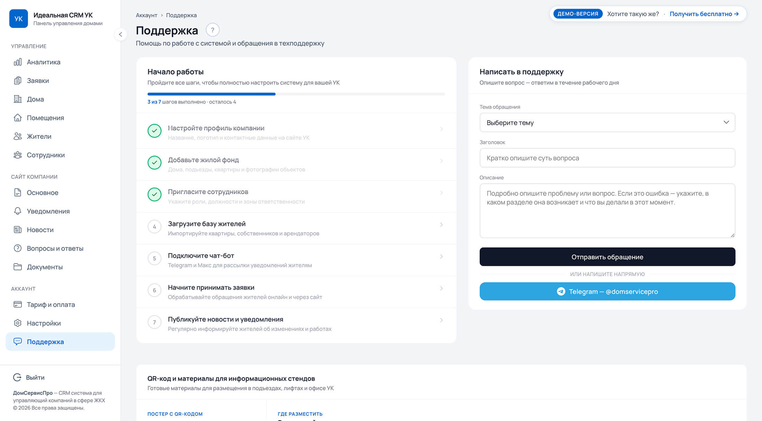Click into Описание text area

pyautogui.click(x=607, y=210)
